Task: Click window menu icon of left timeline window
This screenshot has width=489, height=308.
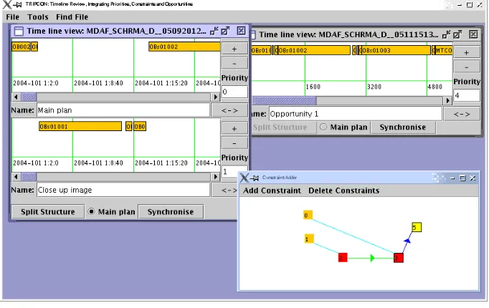Action: tap(19, 31)
